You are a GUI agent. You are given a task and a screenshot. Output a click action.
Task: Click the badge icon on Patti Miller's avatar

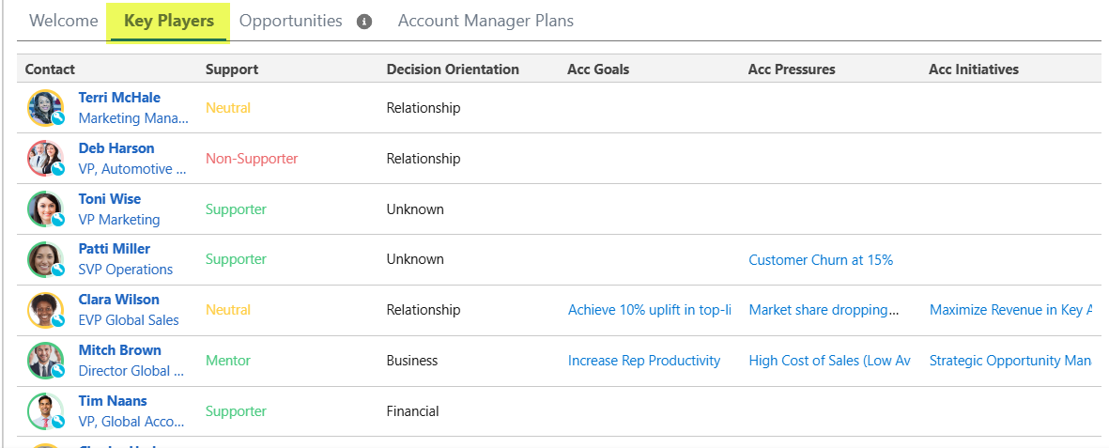tap(57, 270)
